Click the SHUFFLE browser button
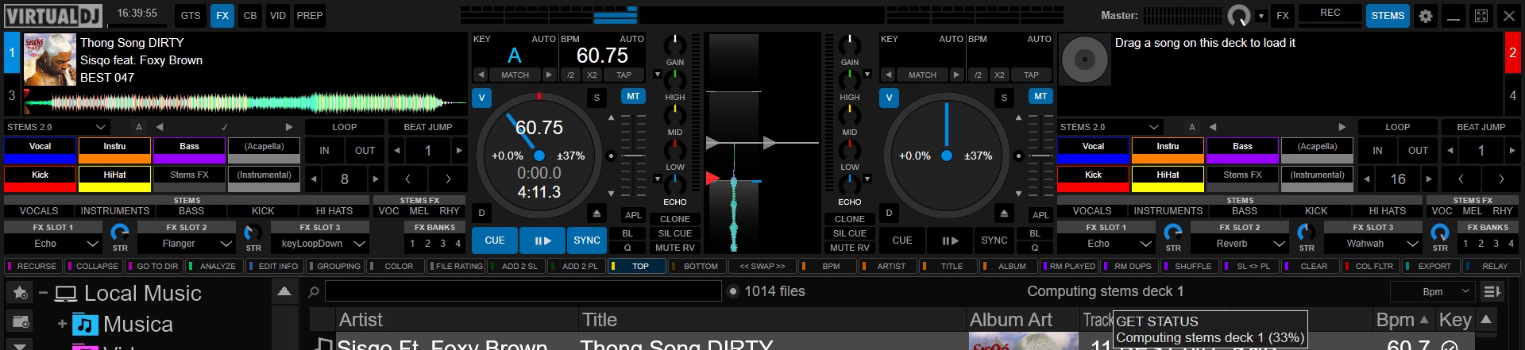The width and height of the screenshot is (1525, 350). coord(1188,267)
